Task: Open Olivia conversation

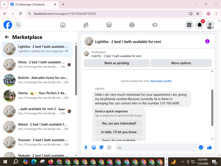Action: click(37, 65)
